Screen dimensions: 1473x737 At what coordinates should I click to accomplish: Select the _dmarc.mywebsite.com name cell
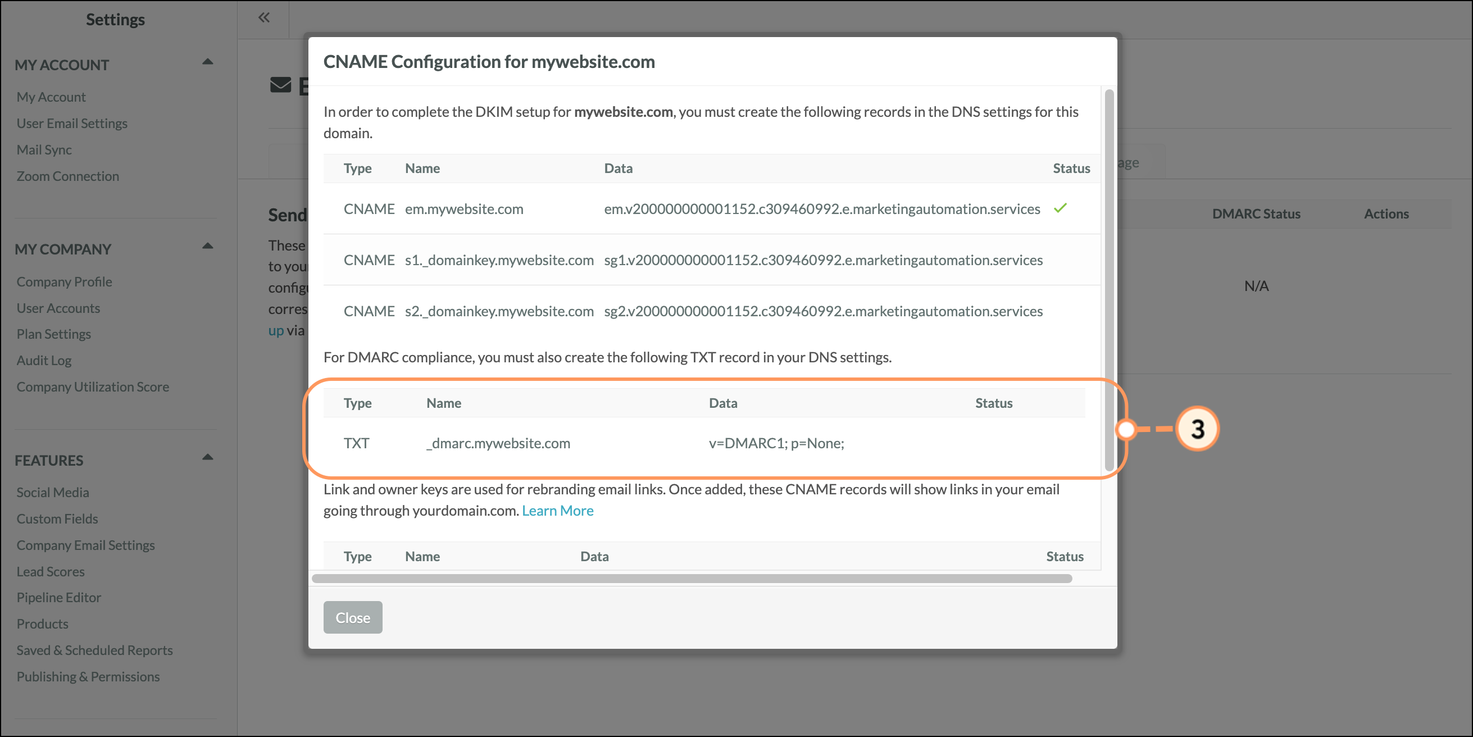pyautogui.click(x=498, y=443)
